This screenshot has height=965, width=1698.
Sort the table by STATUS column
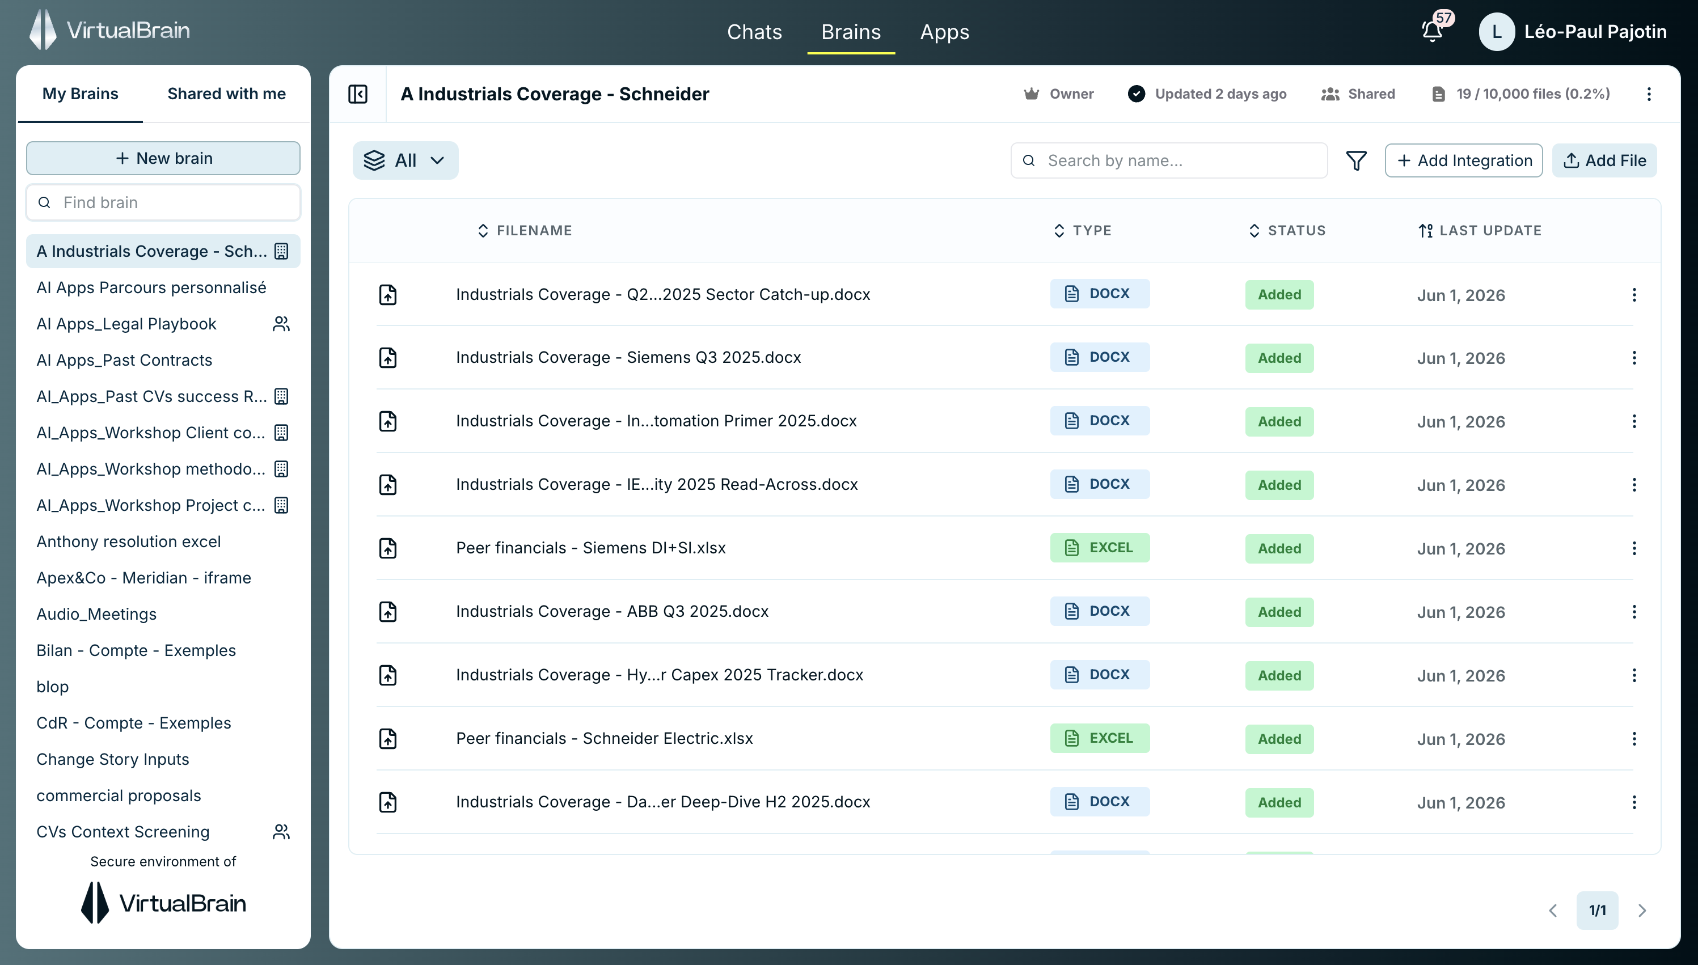tap(1287, 231)
